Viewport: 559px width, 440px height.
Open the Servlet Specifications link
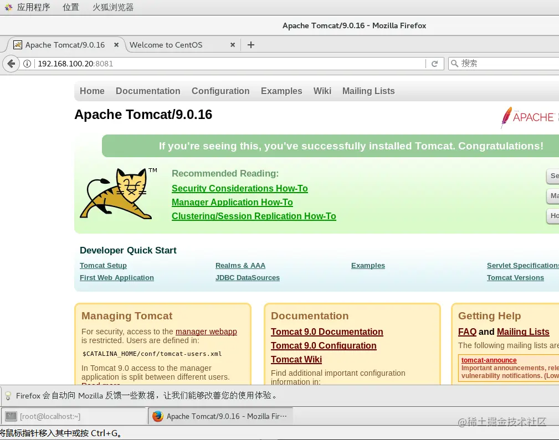[523, 266]
